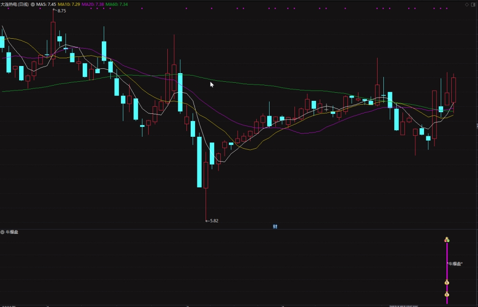Viewport: 478px width, 307px height.
Task: Click the lowest money bag icon
Action: (x=447, y=294)
